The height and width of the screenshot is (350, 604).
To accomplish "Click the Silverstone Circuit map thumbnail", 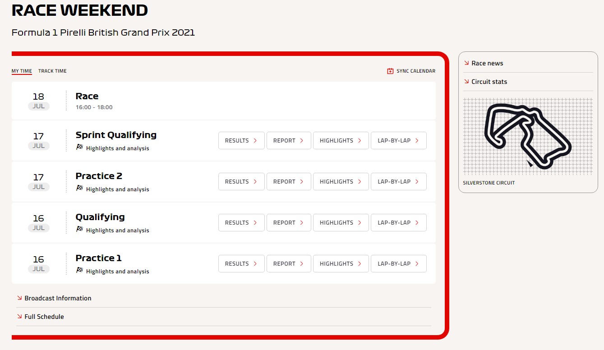I will pyautogui.click(x=528, y=136).
